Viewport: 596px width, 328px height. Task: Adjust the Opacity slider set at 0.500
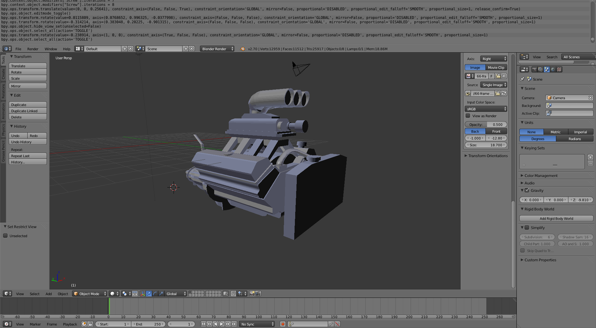point(486,124)
